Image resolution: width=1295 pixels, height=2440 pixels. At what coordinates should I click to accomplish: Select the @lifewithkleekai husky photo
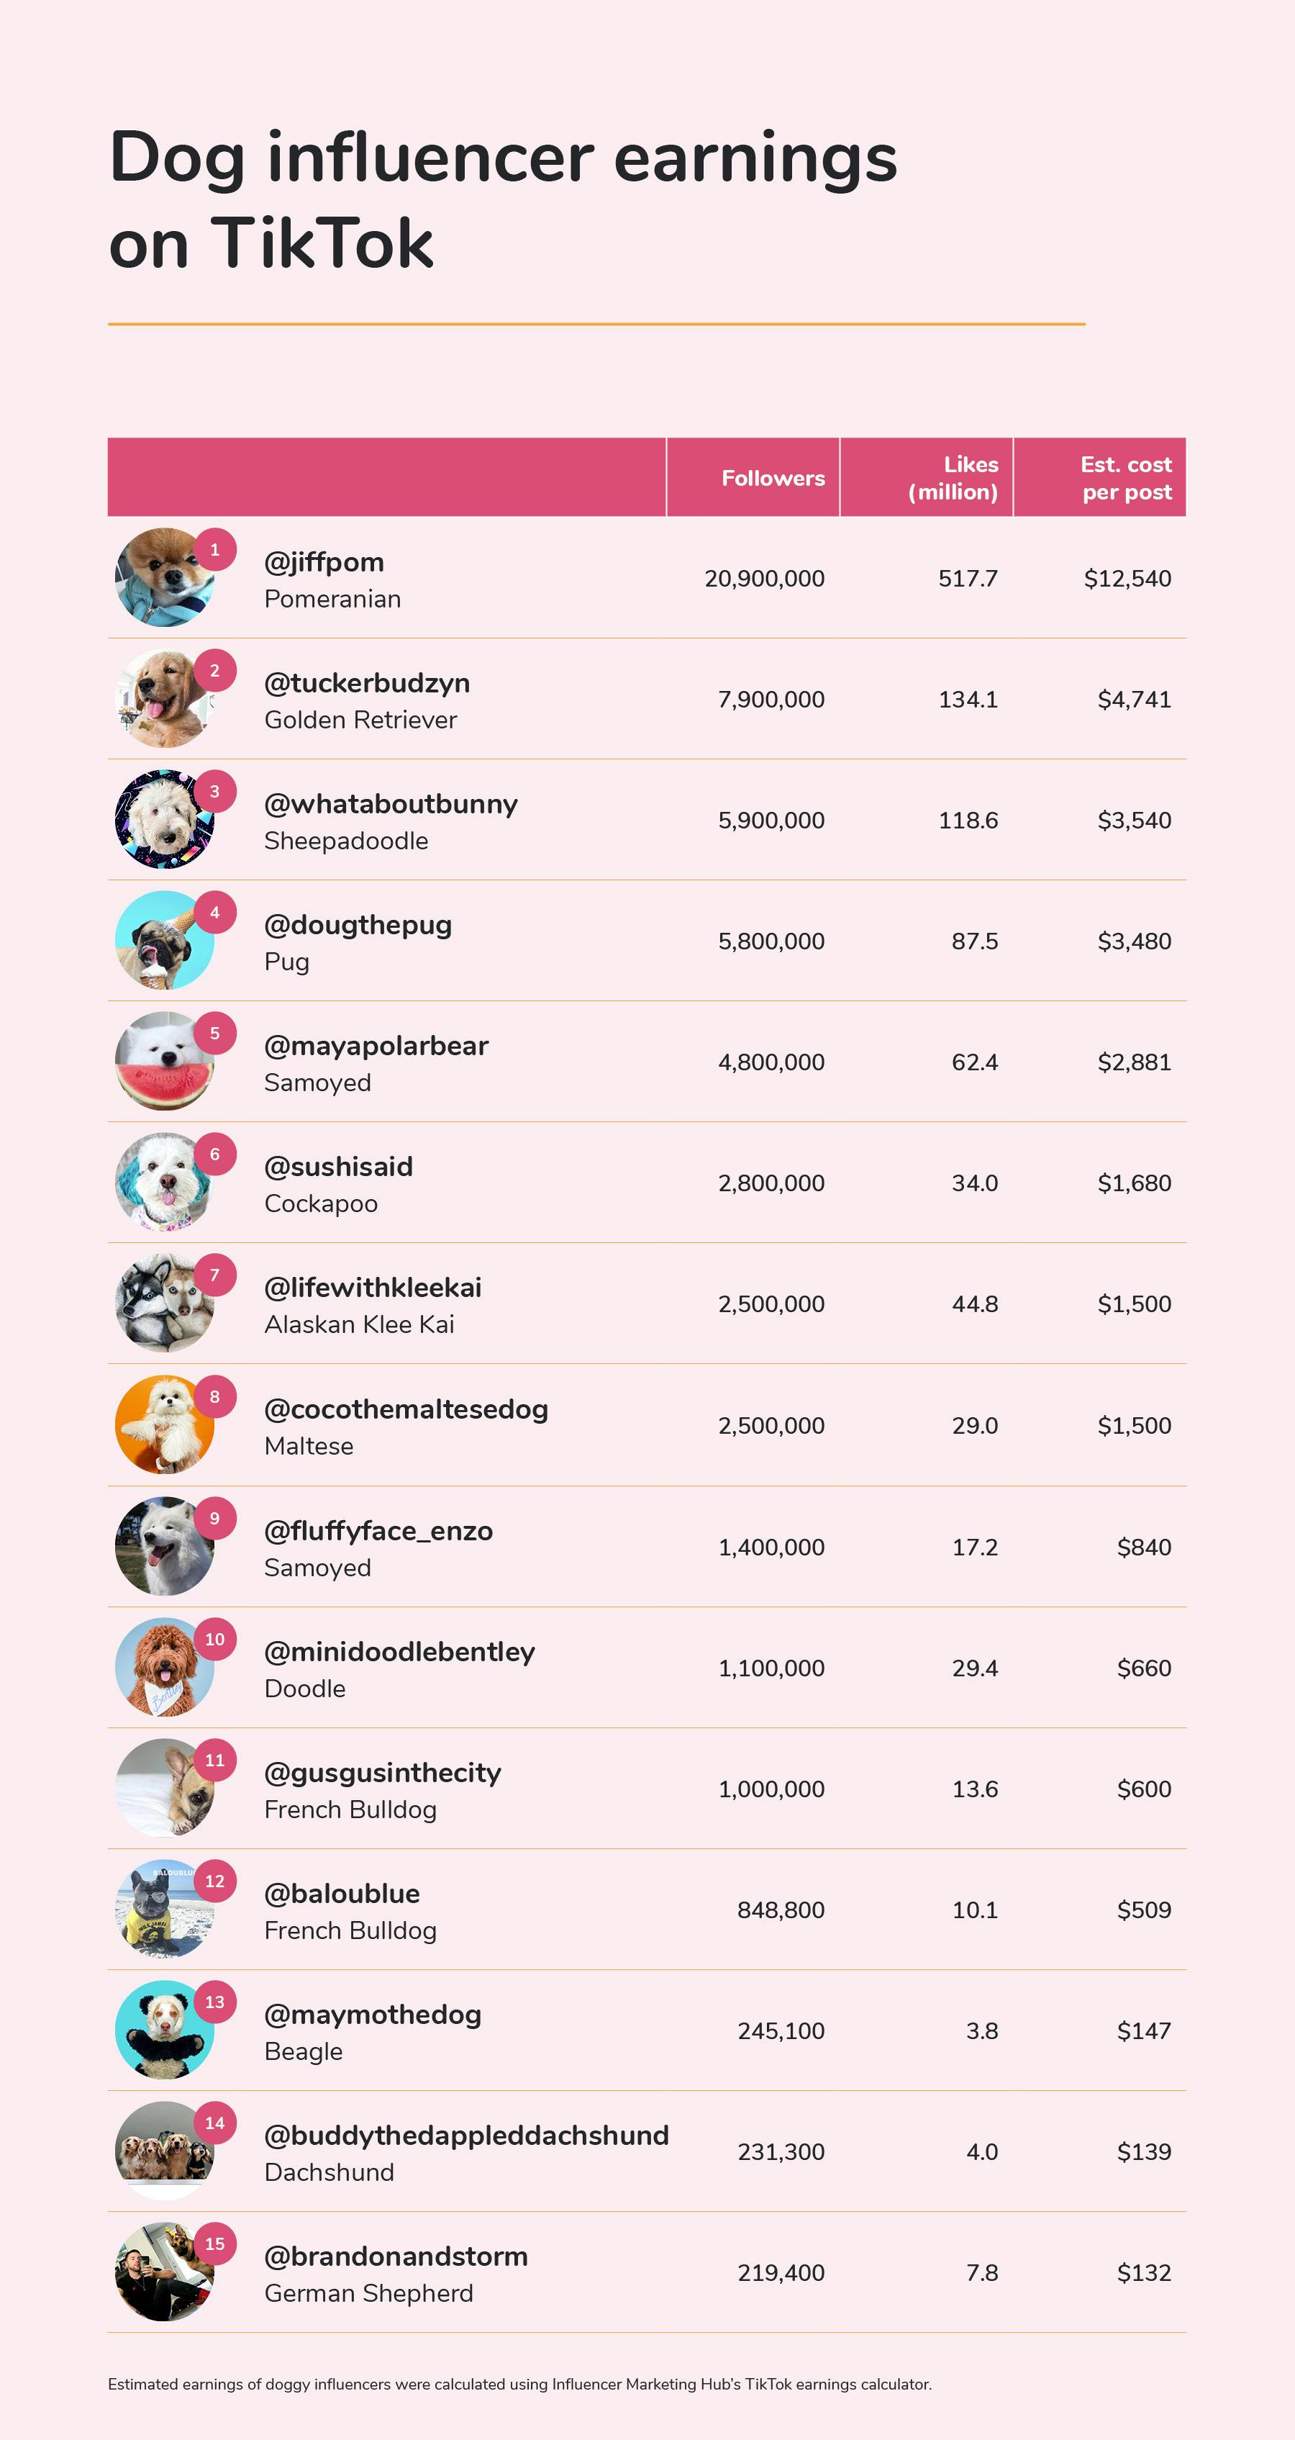tap(163, 1304)
